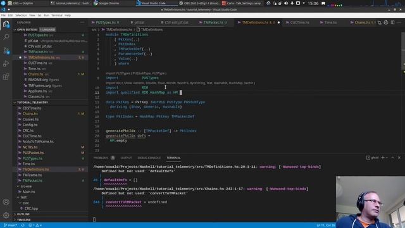The width and height of the screenshot is (405, 228).
Task: Switch to the Carla window in taskbar
Action: 241,3
